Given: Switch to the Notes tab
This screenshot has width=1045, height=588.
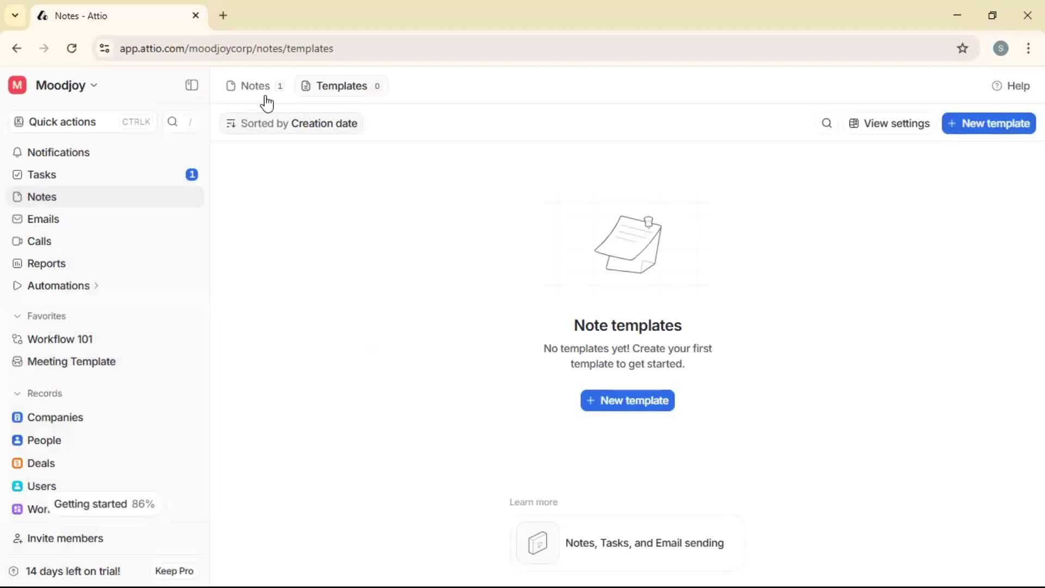Looking at the screenshot, I should tap(256, 85).
